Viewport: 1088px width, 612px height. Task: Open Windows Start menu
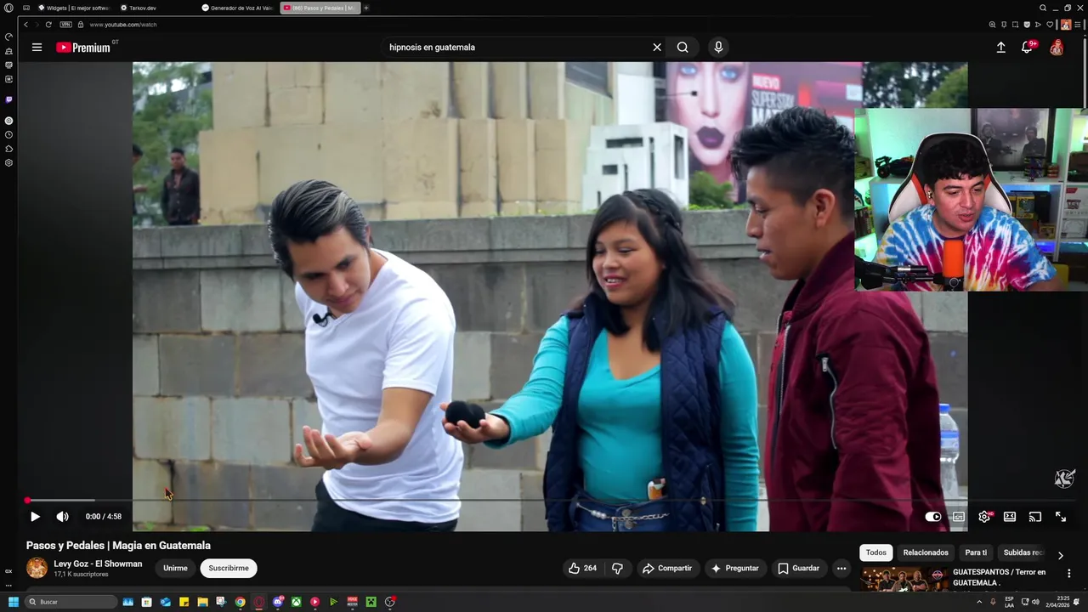coord(13,602)
